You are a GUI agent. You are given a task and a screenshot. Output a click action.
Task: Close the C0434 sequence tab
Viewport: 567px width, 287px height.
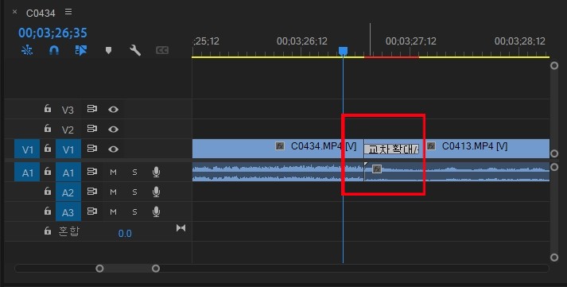pyautogui.click(x=14, y=12)
